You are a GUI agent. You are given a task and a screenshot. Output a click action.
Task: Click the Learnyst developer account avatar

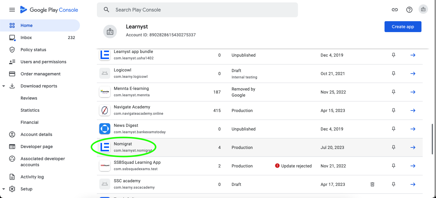point(110,31)
